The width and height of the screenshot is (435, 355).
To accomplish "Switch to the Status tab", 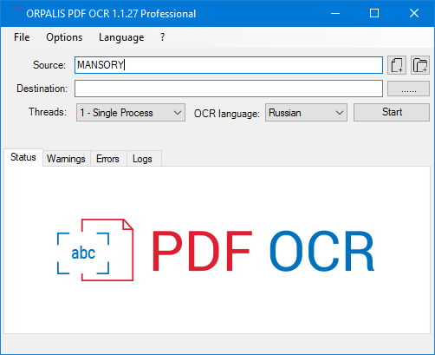I will coord(23,157).
